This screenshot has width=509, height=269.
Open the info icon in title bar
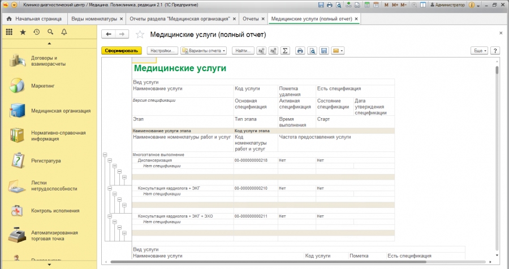click(472, 5)
